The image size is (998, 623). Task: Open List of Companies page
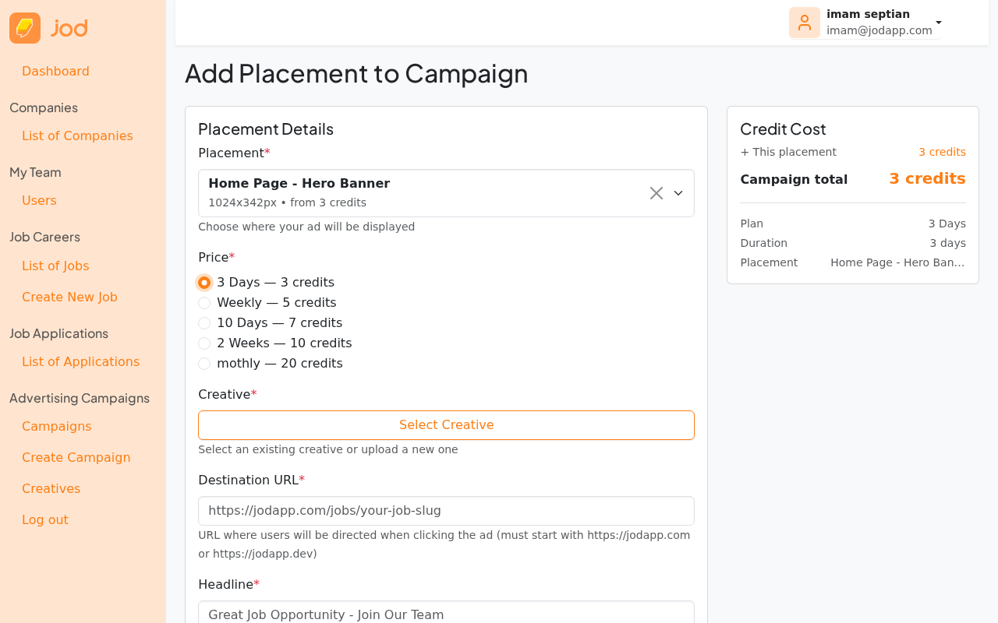click(x=77, y=136)
